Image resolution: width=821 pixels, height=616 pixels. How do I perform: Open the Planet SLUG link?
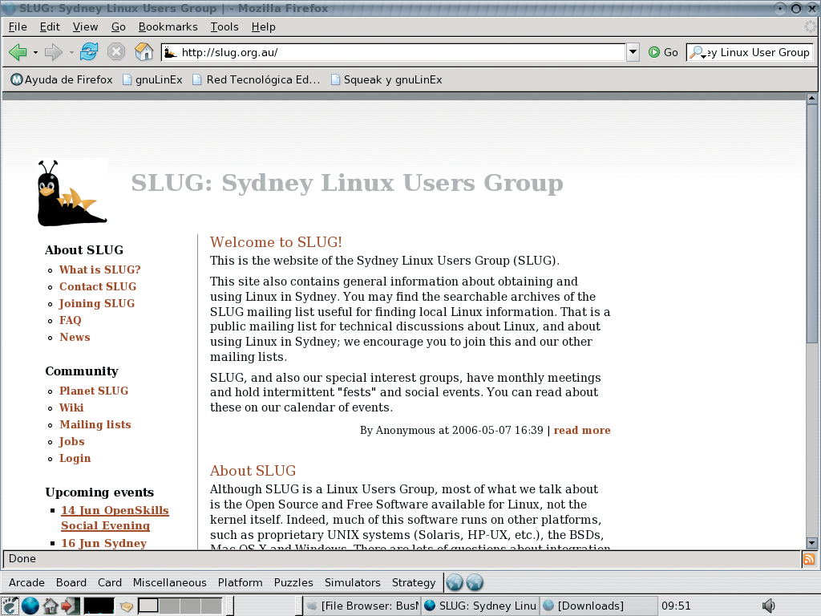click(94, 391)
